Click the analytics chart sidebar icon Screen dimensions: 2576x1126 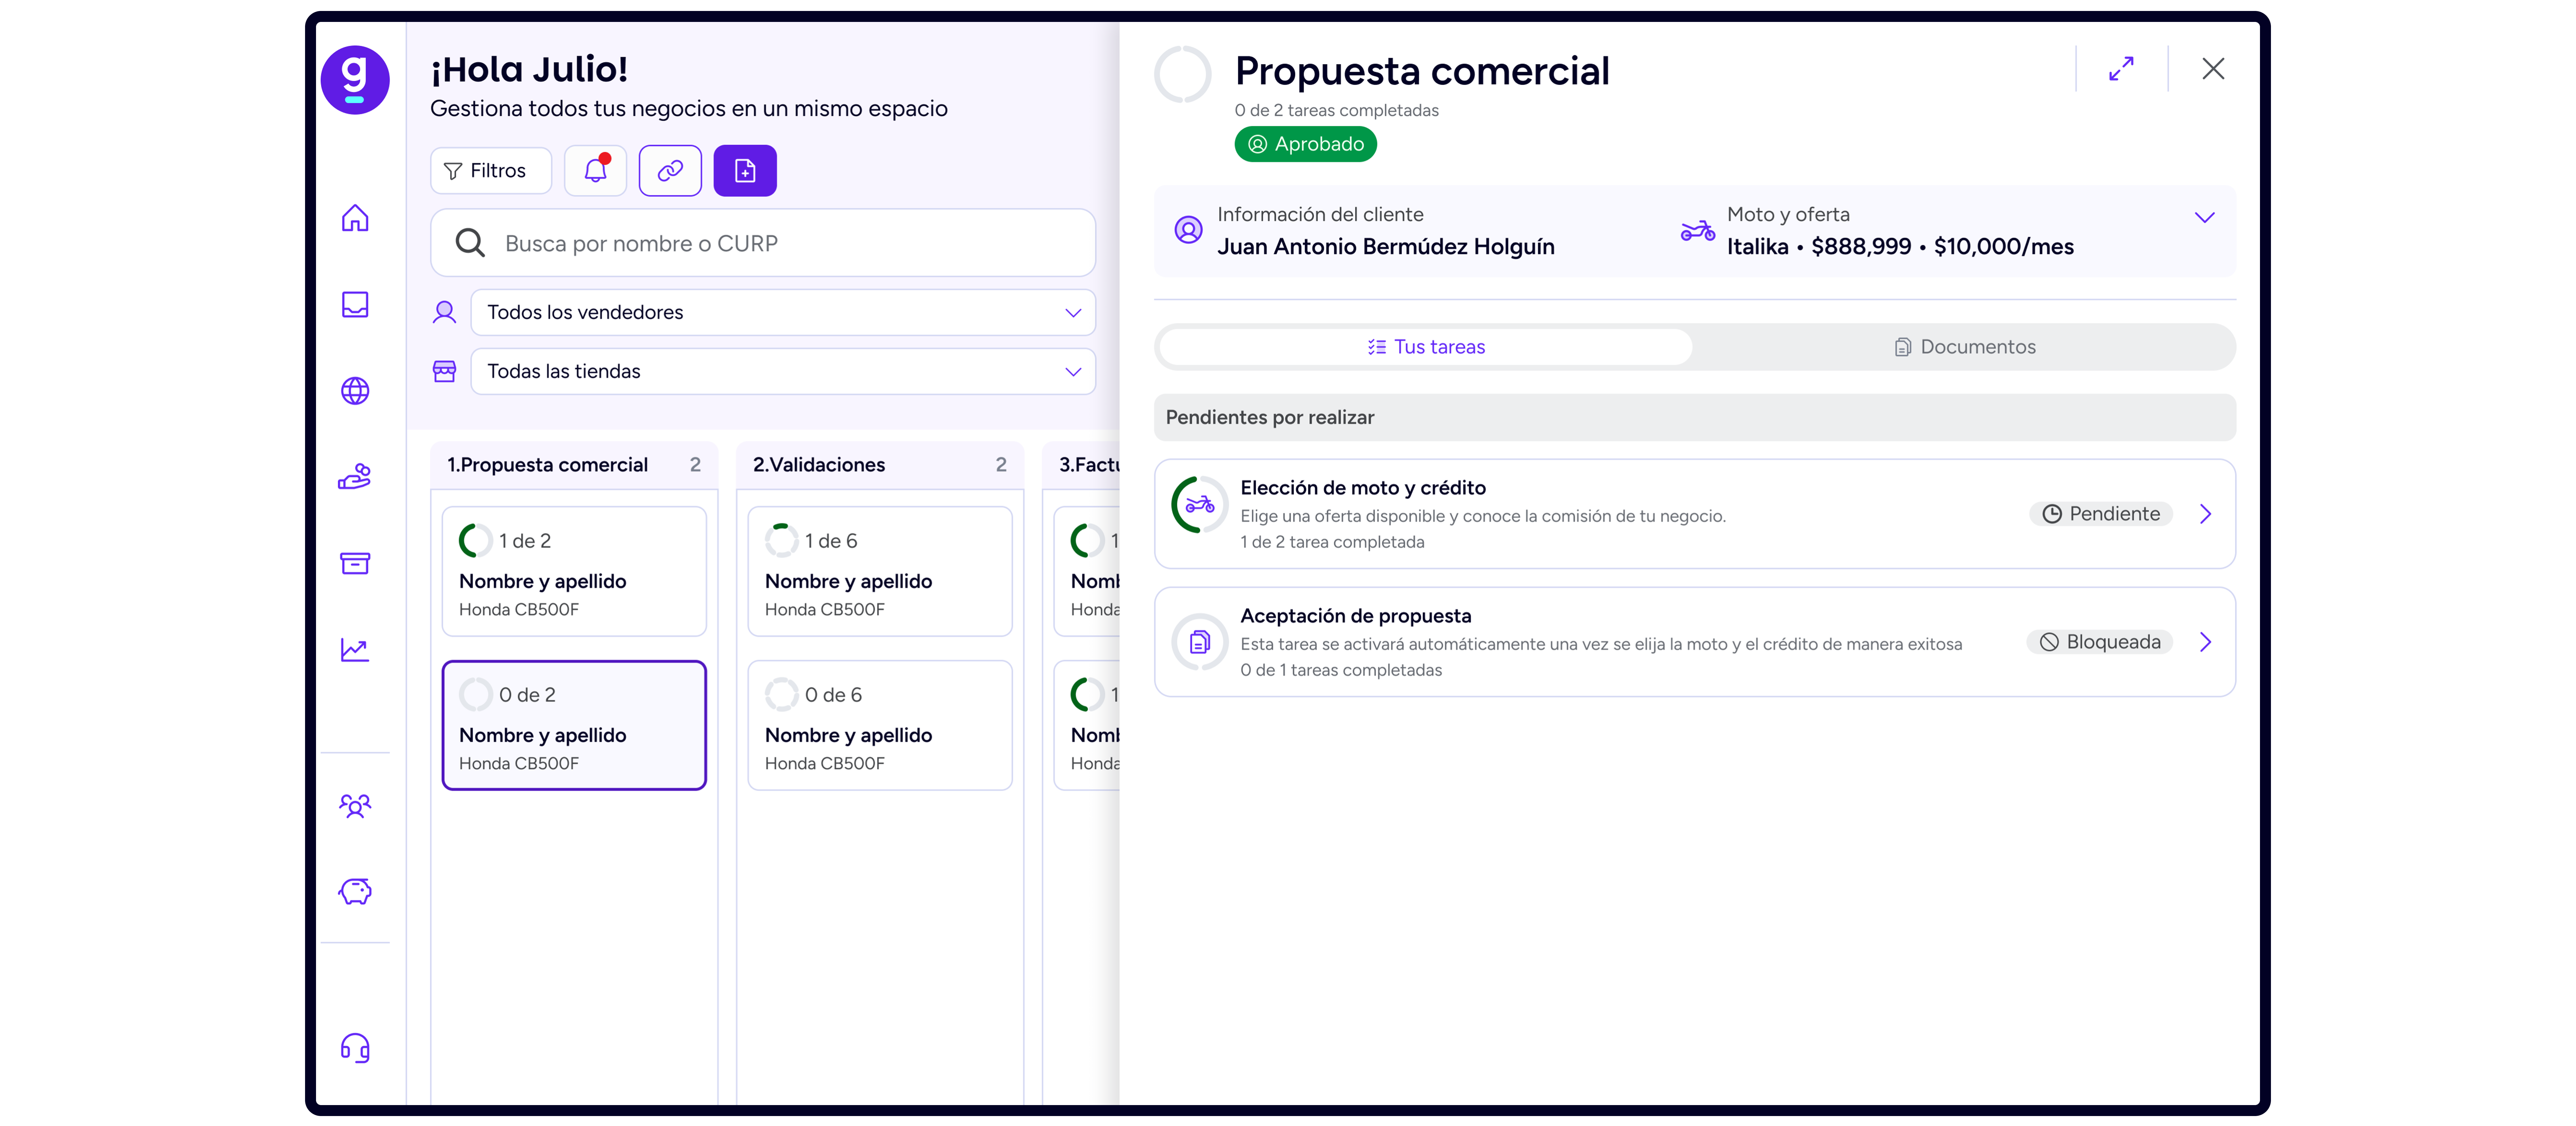pyautogui.click(x=355, y=649)
